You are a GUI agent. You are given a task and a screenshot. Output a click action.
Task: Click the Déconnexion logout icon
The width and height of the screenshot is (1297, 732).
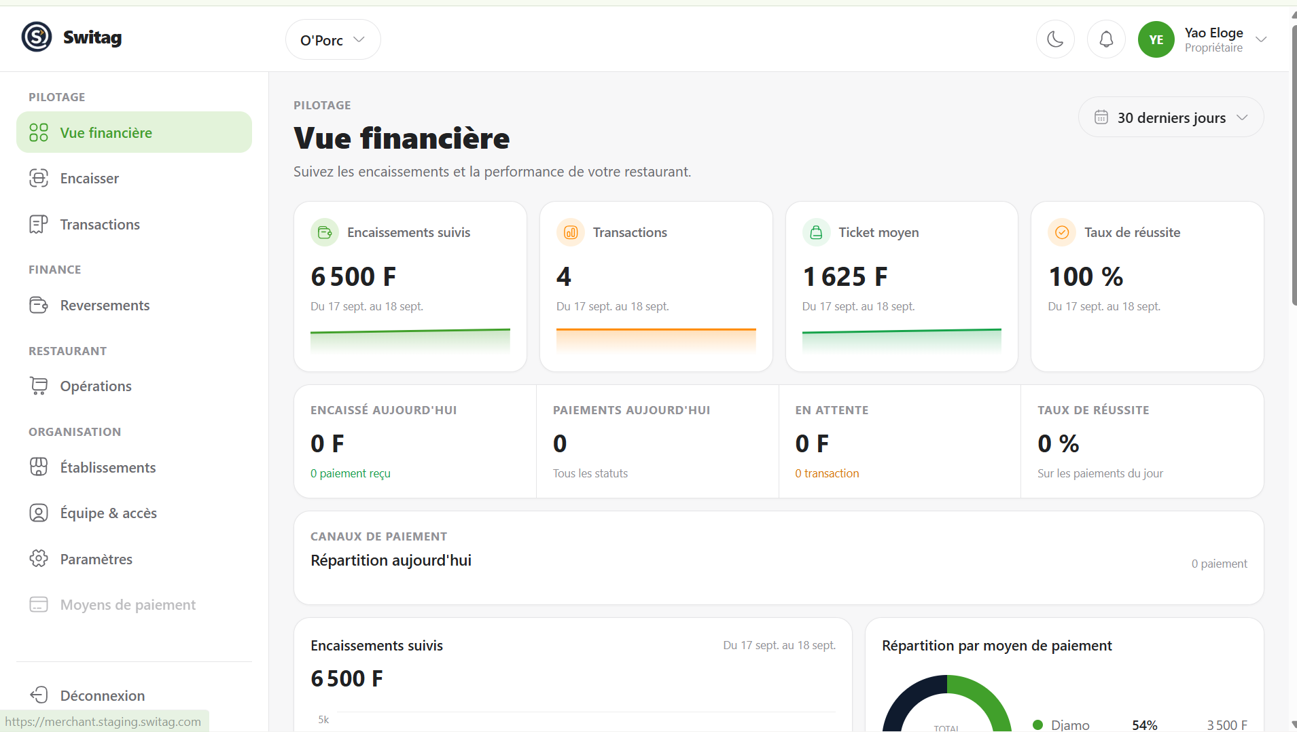click(x=39, y=695)
